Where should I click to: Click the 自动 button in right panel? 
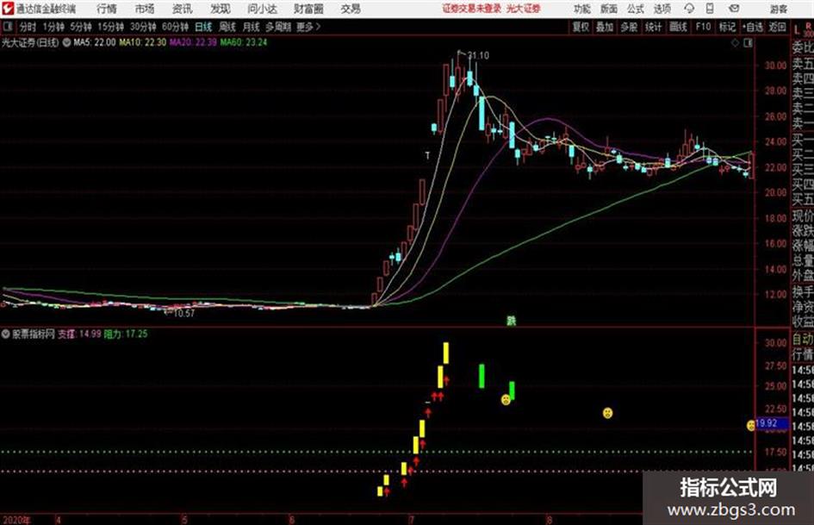tap(803, 340)
